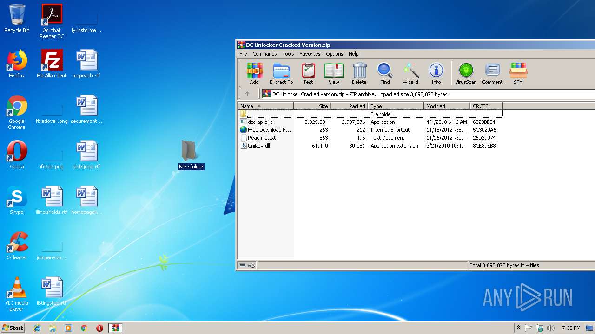Click the Extract To toolbar icon
This screenshot has width=595, height=334.
pyautogui.click(x=281, y=73)
